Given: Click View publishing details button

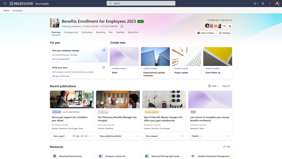Looking at the screenshot, I should pyautogui.click(x=110, y=136).
